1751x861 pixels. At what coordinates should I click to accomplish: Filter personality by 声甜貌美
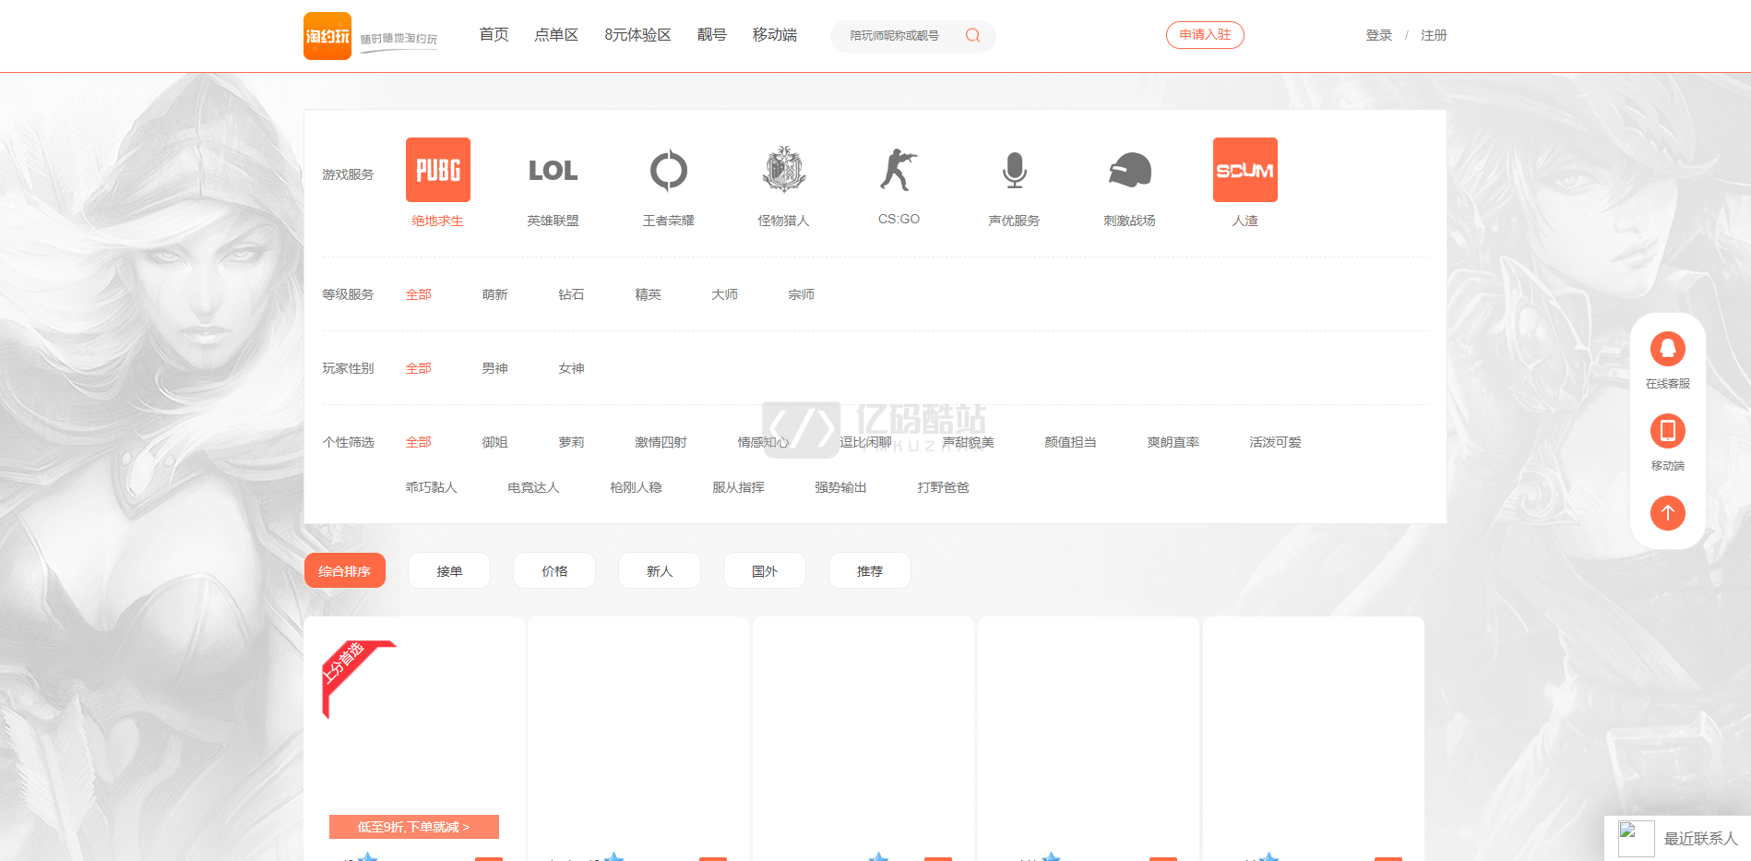[x=969, y=442]
